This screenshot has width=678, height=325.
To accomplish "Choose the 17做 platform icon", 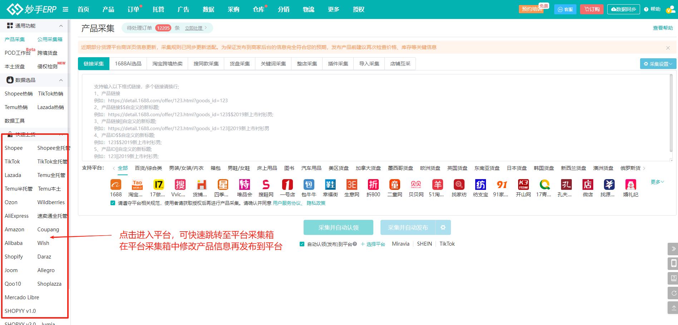I will [x=159, y=184].
